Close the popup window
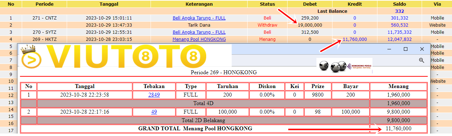 (422, 49)
